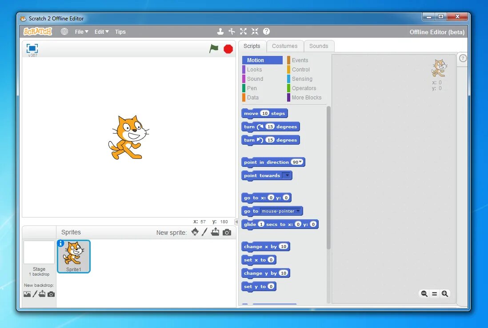This screenshot has width=488, height=328.
Task: Click the change x by 10 block
Action: [x=265, y=246]
